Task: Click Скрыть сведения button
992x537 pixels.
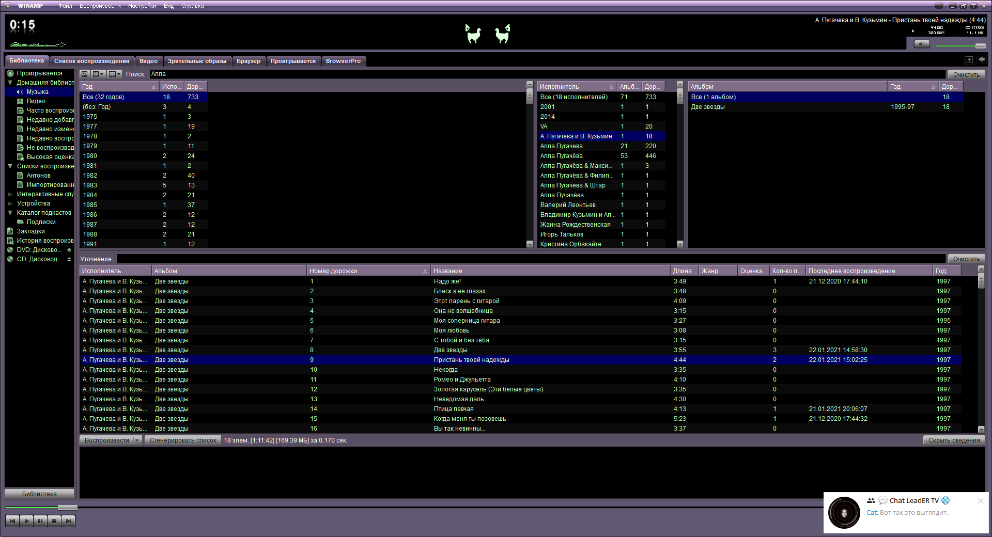Action: tap(954, 440)
